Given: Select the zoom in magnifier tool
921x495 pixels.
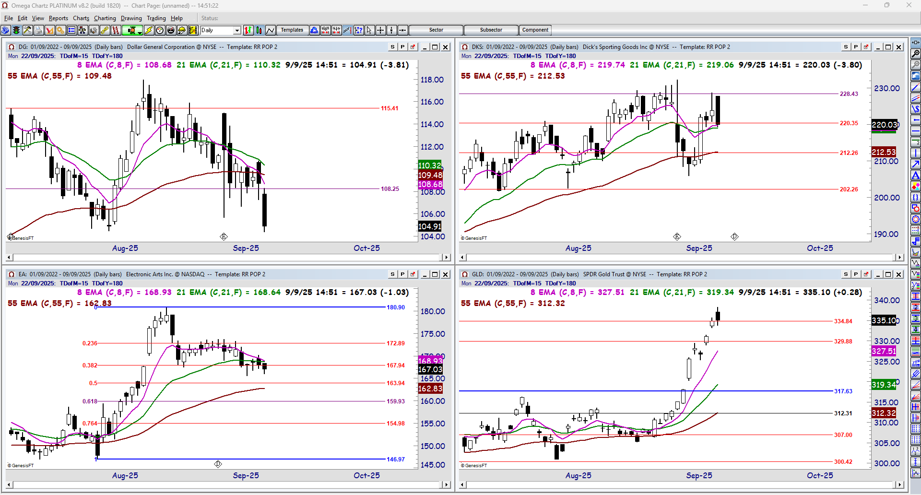Looking at the screenshot, I should (x=916, y=53).
